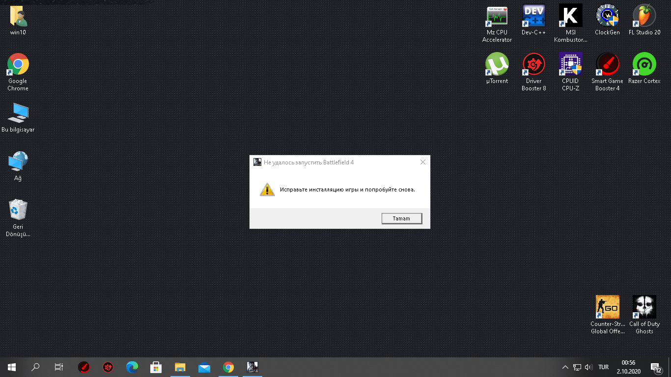Open the taskbar search
Viewport: 671px width, 377px height.
(x=35, y=367)
